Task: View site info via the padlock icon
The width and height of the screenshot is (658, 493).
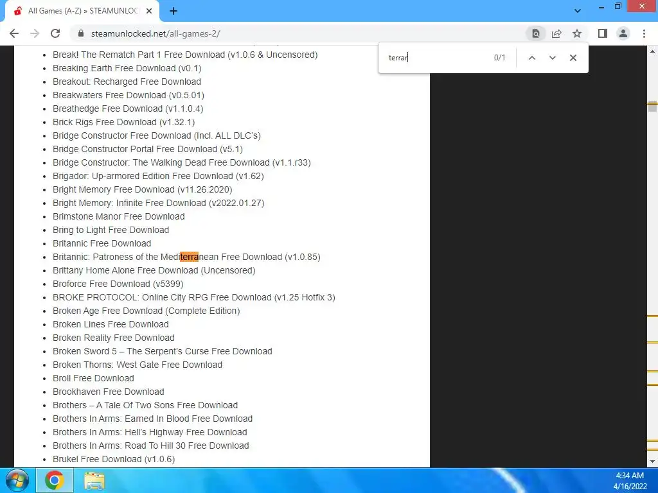Action: [x=81, y=33]
